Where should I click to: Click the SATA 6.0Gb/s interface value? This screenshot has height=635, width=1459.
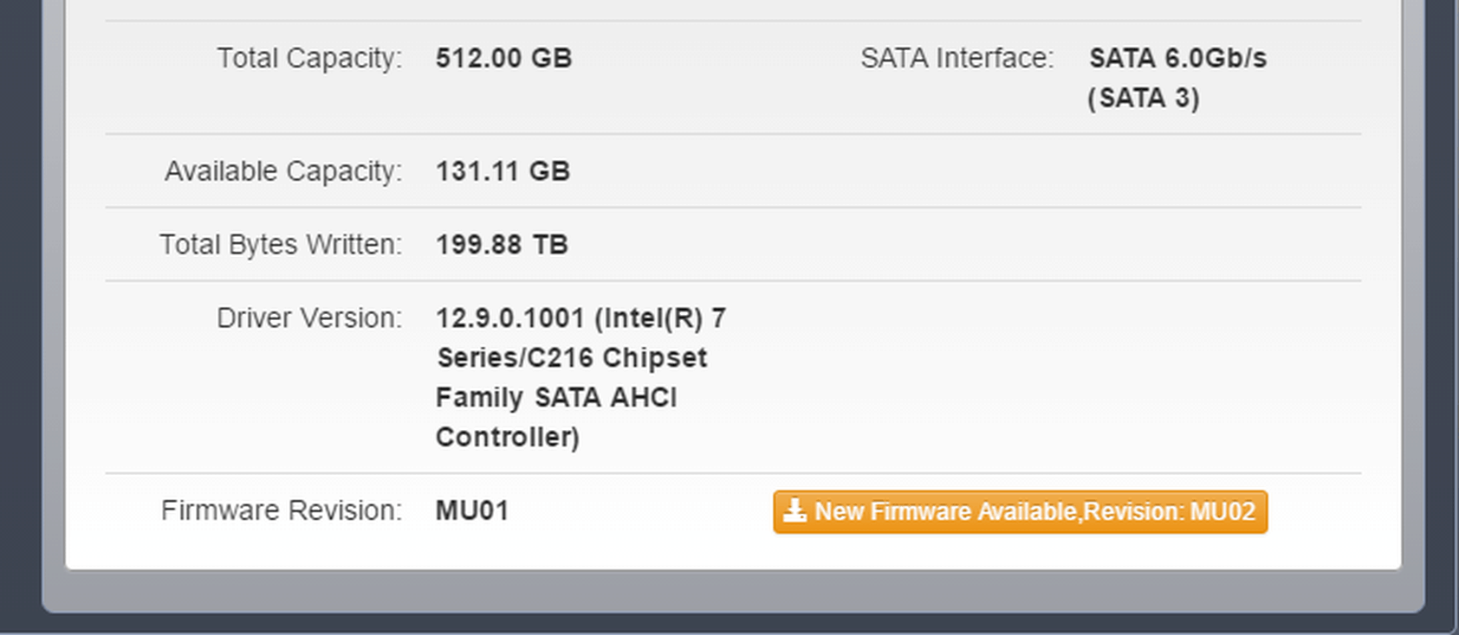coord(1177,58)
